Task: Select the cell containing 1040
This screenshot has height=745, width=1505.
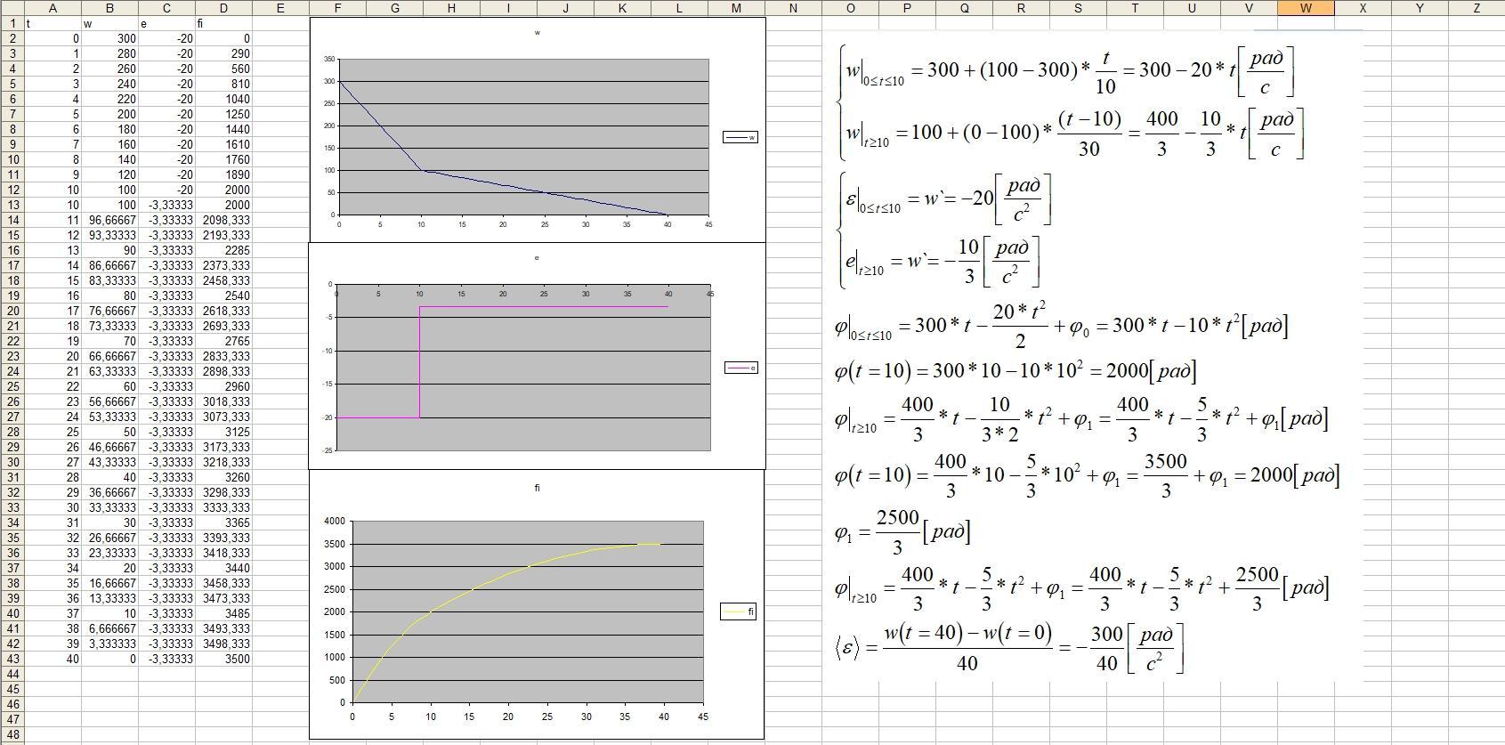Action: (223, 99)
